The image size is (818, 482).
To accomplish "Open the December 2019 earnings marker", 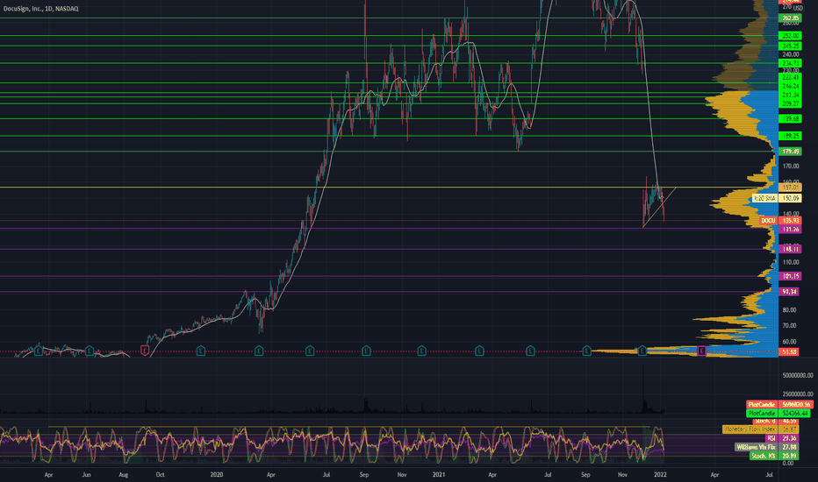I will click(x=200, y=351).
